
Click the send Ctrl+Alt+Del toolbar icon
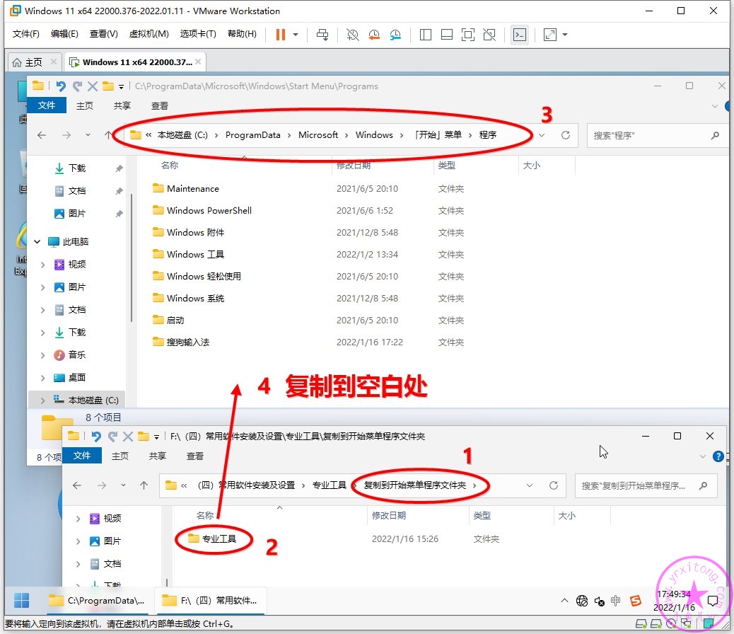pos(322,34)
